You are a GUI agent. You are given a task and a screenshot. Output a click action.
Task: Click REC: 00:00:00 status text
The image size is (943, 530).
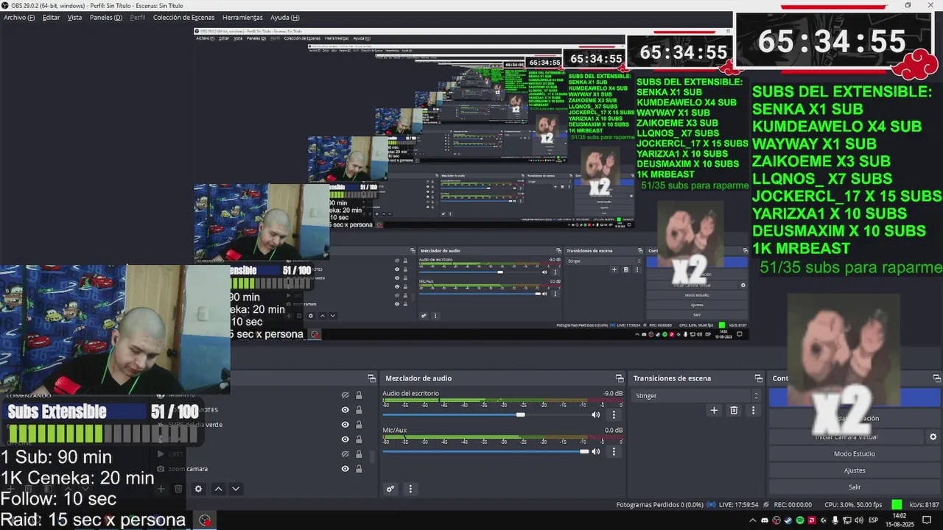pos(793,505)
